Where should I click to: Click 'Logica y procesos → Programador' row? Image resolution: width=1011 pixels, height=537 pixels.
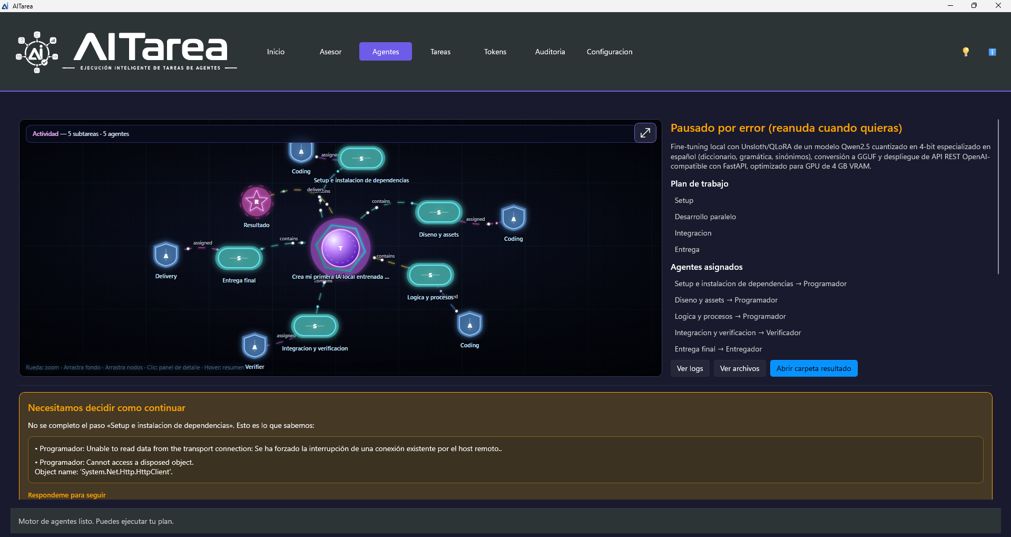tap(730, 316)
